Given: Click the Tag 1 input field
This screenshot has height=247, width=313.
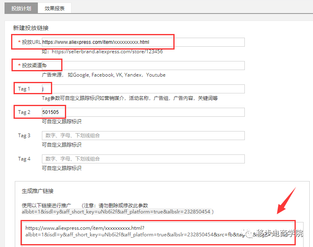Looking at the screenshot, I should pos(143,89).
